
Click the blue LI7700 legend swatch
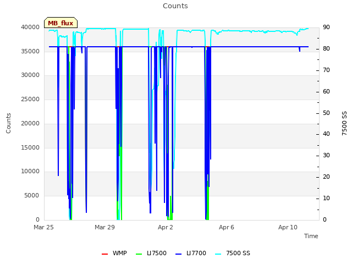(178, 254)
